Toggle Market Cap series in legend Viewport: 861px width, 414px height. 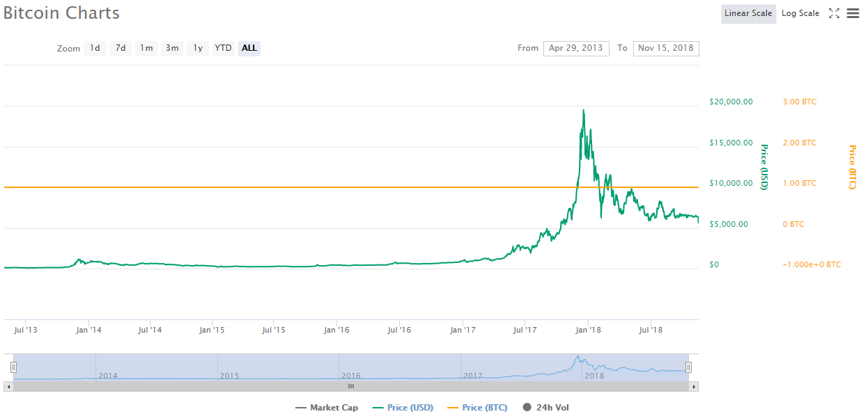click(x=327, y=408)
